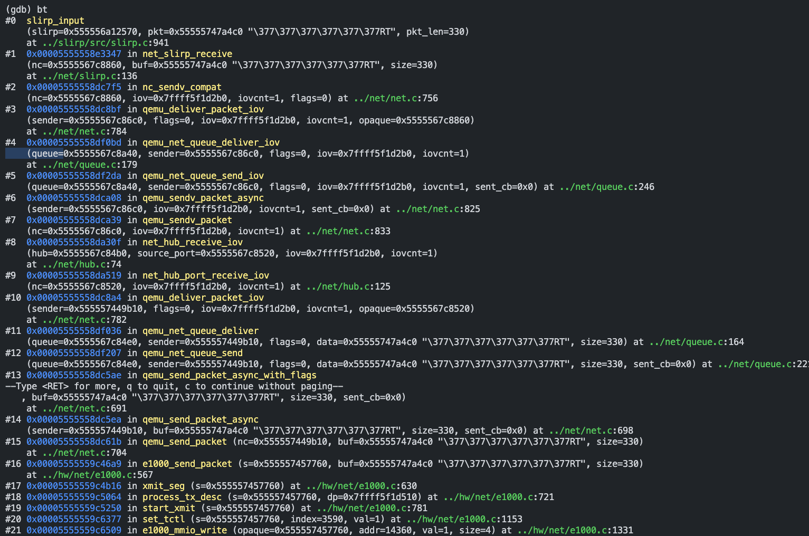Viewport: 809px width, 536px height.
Task: Click address 0x00005555558da30f in frame #8
Action: pyautogui.click(x=74, y=242)
